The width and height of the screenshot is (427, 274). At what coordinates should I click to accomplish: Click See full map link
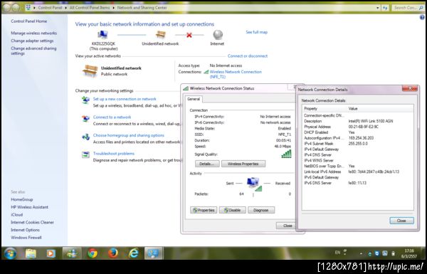(x=256, y=32)
